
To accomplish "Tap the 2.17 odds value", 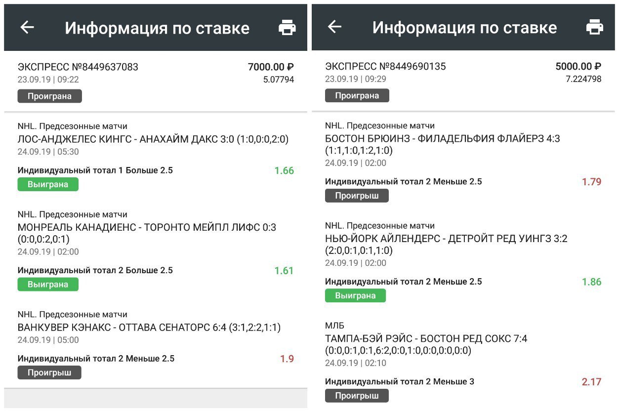I will click(591, 381).
